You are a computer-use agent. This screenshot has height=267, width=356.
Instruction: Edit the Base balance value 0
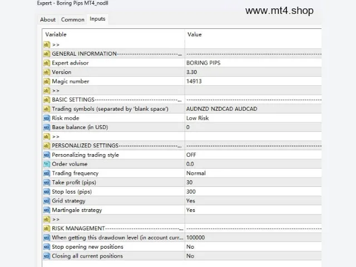(188, 127)
